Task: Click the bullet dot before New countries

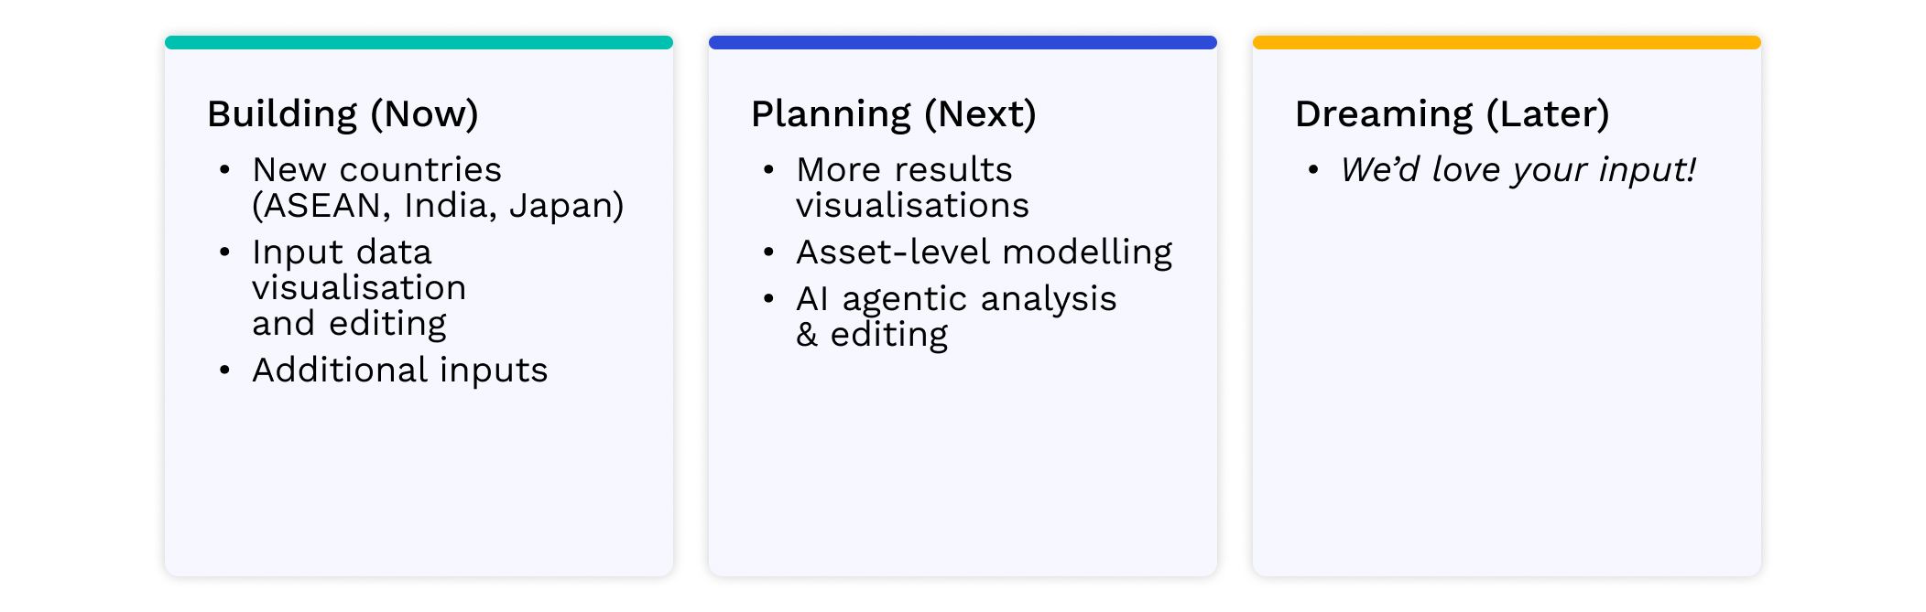Action: pos(224,170)
